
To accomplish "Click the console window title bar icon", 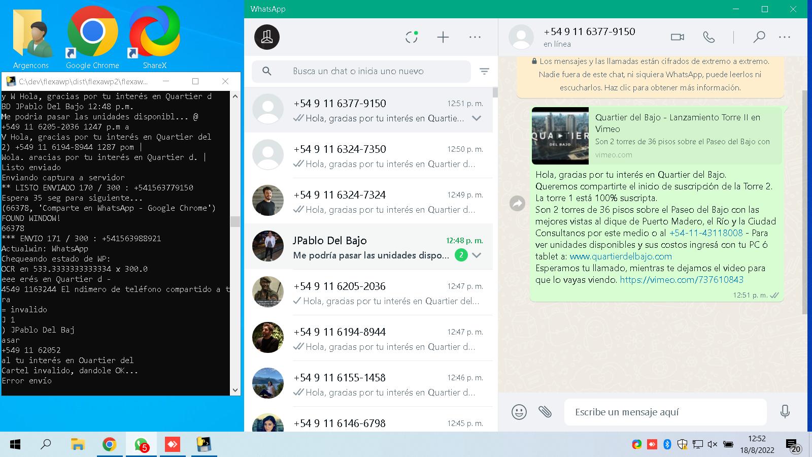I will 10,81.
